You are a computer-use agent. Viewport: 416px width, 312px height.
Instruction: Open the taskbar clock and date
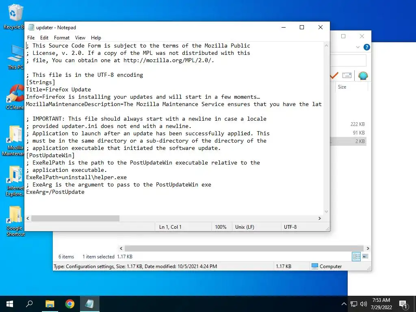pyautogui.click(x=381, y=304)
